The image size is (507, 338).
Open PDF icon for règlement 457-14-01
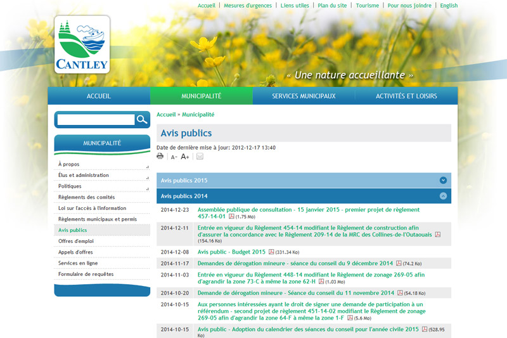pyautogui.click(x=231, y=216)
